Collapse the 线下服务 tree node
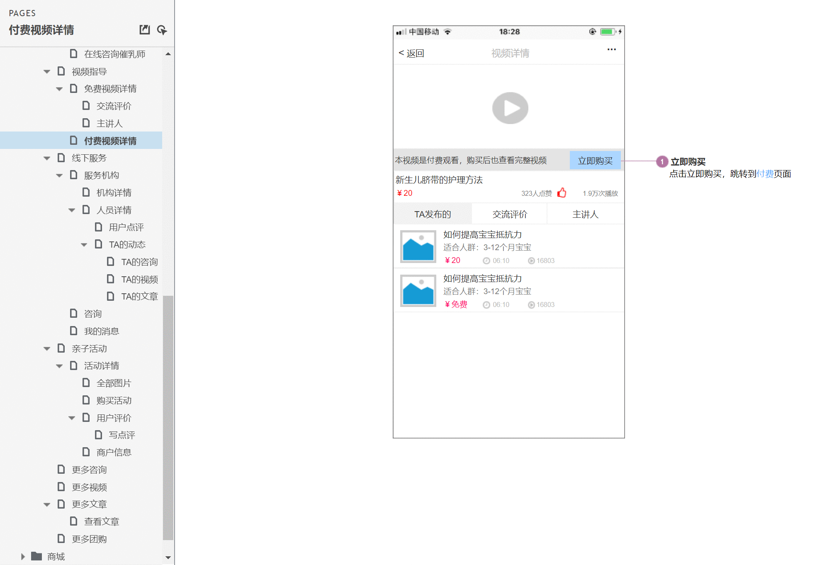Image resolution: width=817 pixels, height=565 pixels. tap(47, 158)
